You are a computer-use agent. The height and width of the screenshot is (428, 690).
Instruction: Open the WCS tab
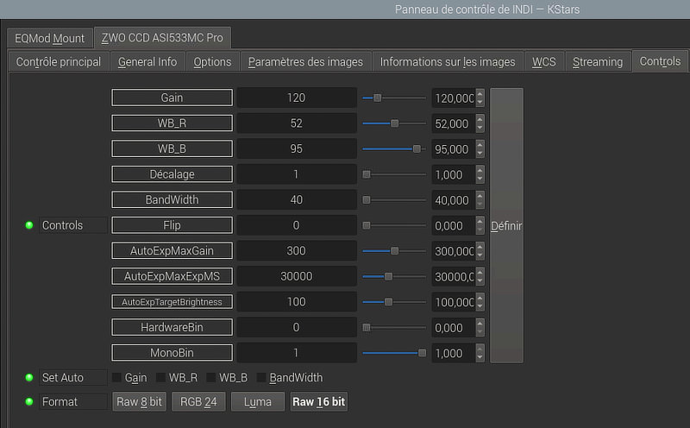544,62
